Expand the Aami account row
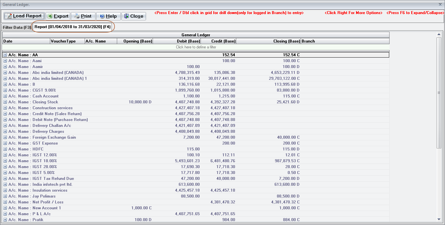 coord(5,61)
